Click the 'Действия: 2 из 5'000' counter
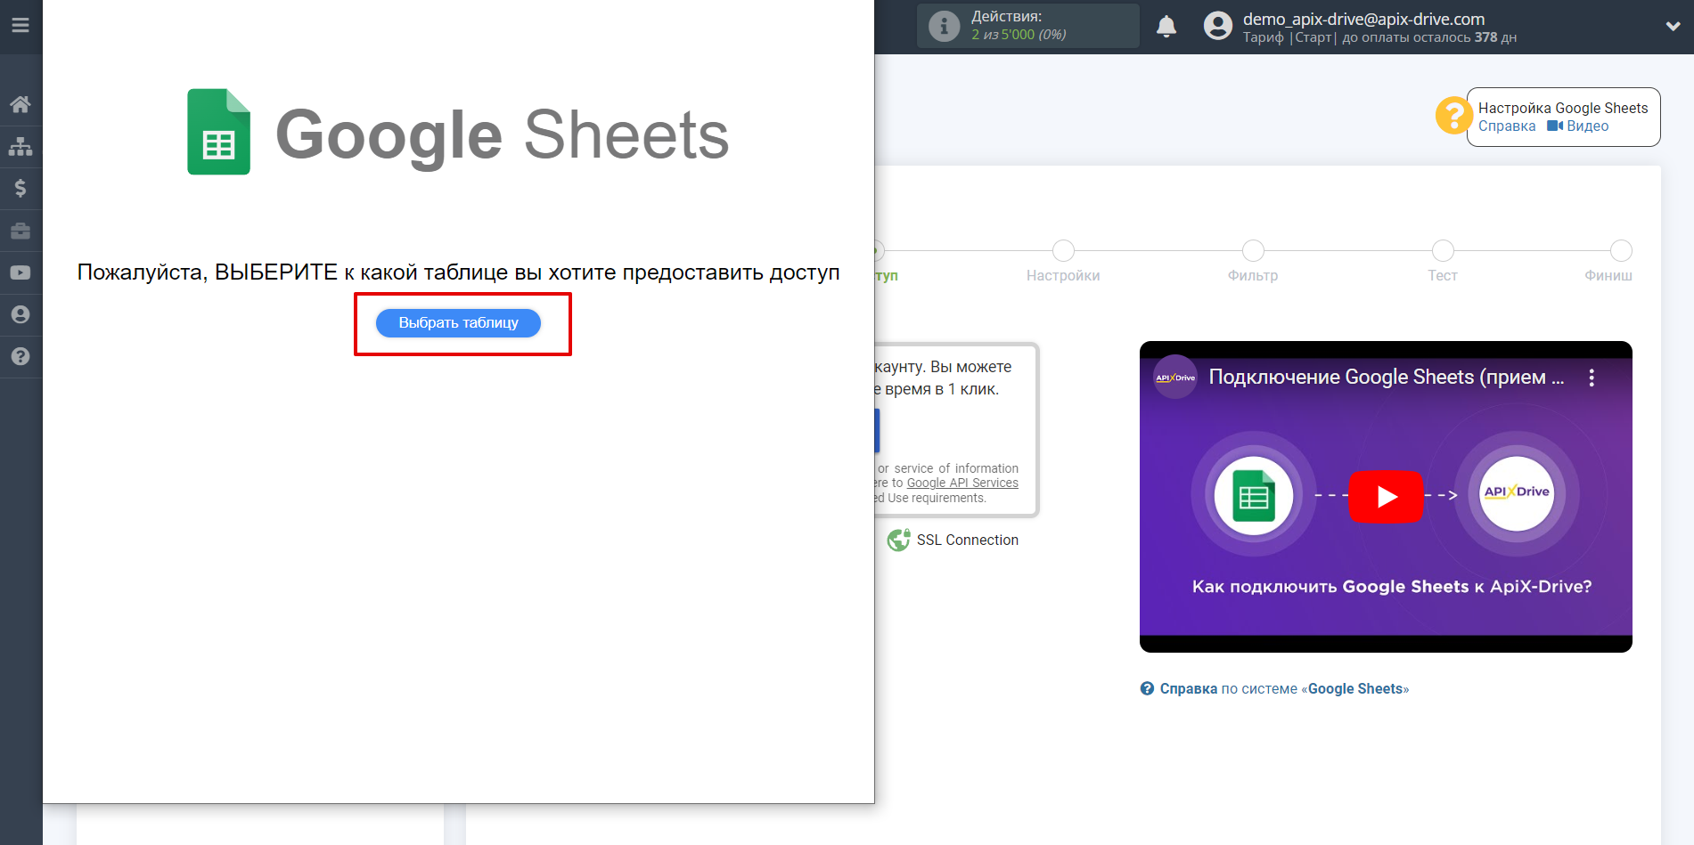 click(1028, 26)
